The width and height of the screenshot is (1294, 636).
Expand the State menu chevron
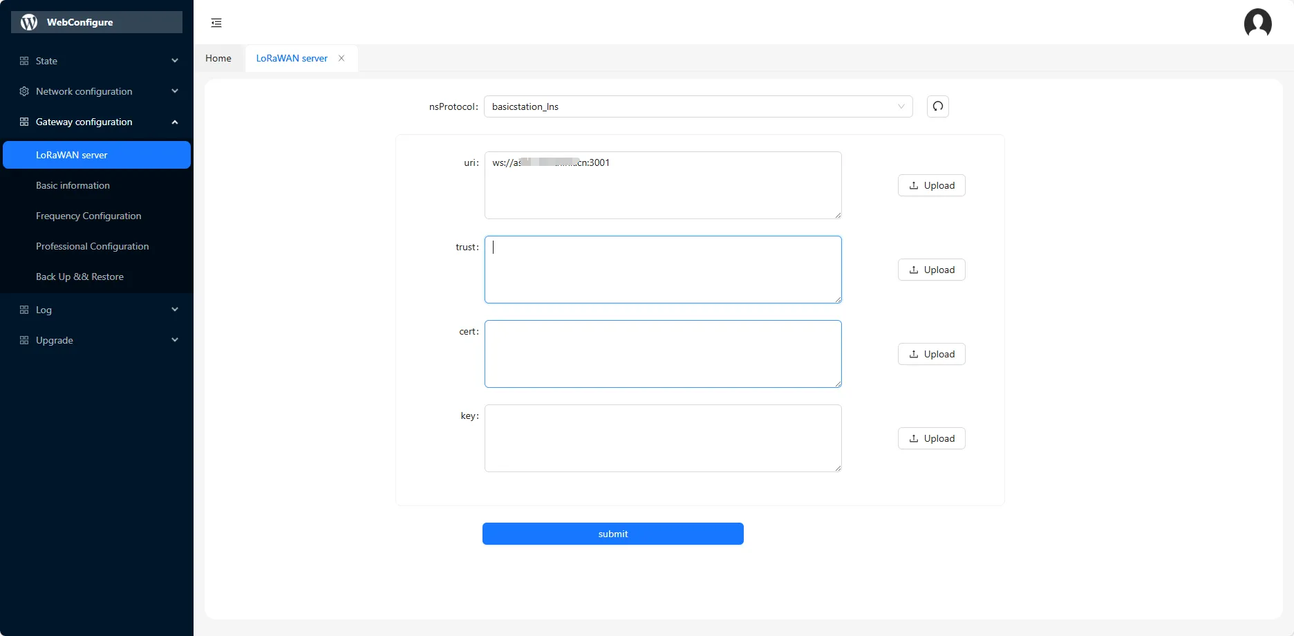pos(175,61)
